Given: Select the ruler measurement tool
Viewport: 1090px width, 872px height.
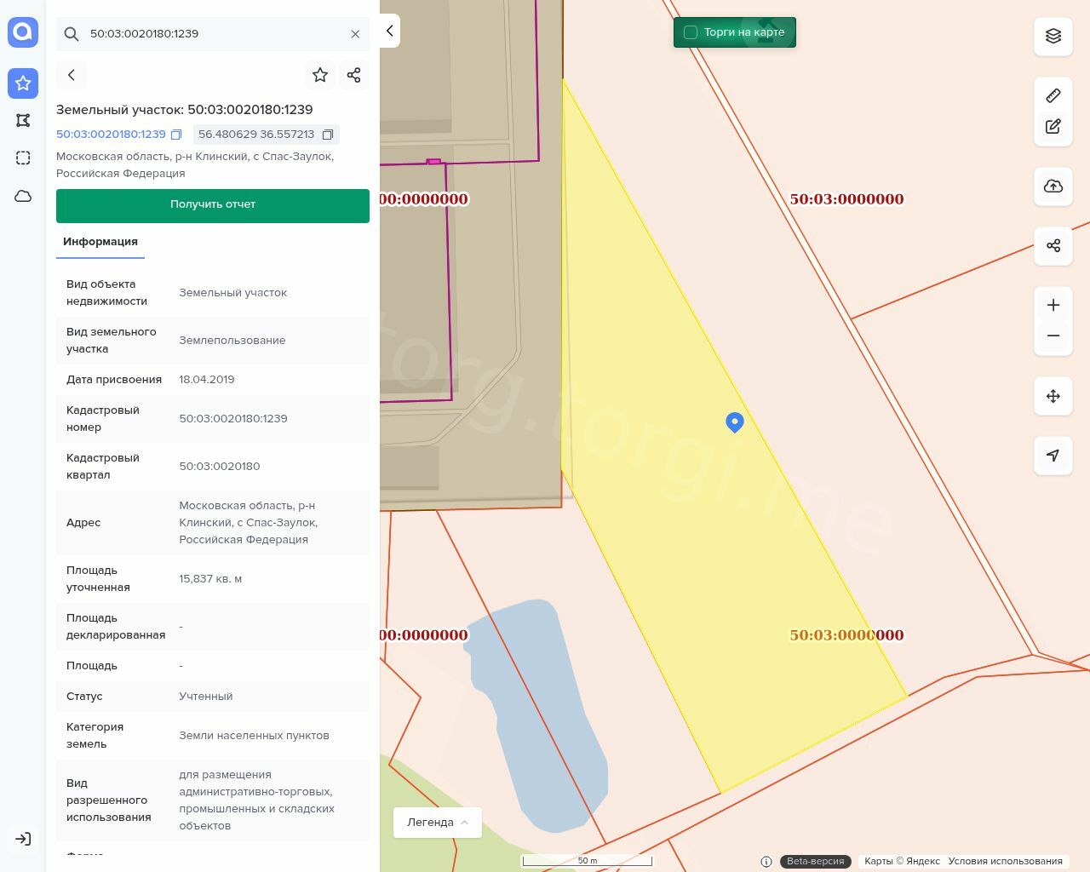Looking at the screenshot, I should (x=1053, y=95).
